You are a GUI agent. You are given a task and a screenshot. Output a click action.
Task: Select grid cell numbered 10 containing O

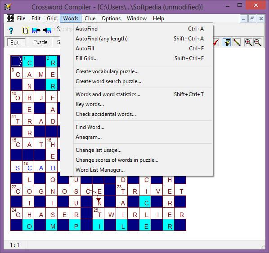coord(17,97)
